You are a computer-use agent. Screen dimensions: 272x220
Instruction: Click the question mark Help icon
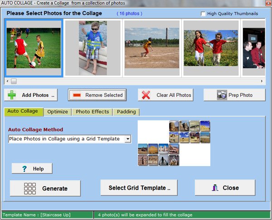pos(25,169)
